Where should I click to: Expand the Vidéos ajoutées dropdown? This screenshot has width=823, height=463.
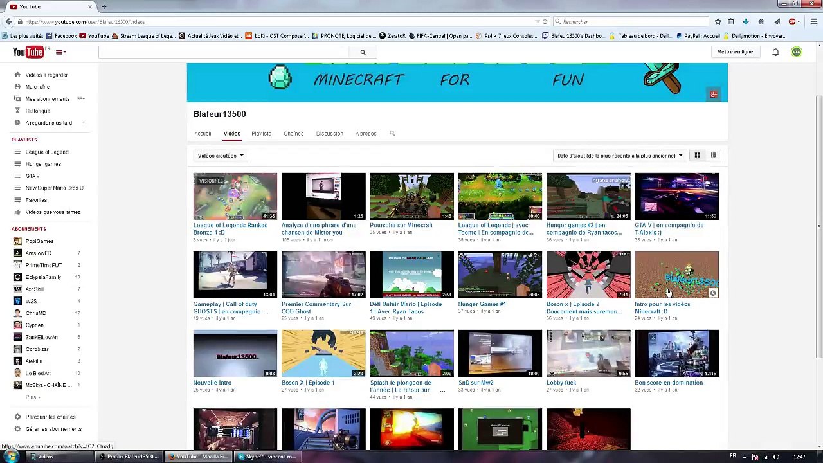[x=221, y=156]
